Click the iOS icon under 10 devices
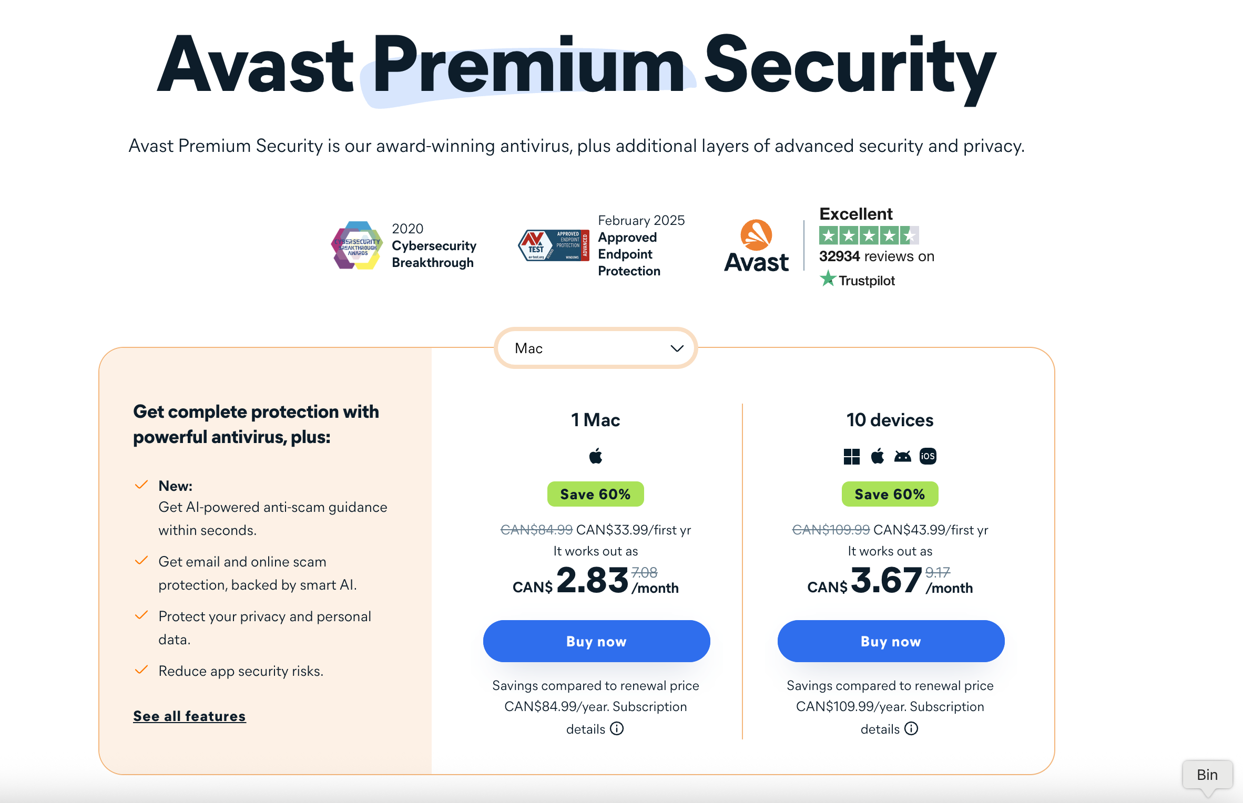Viewport: 1243px width, 803px height. pos(928,456)
